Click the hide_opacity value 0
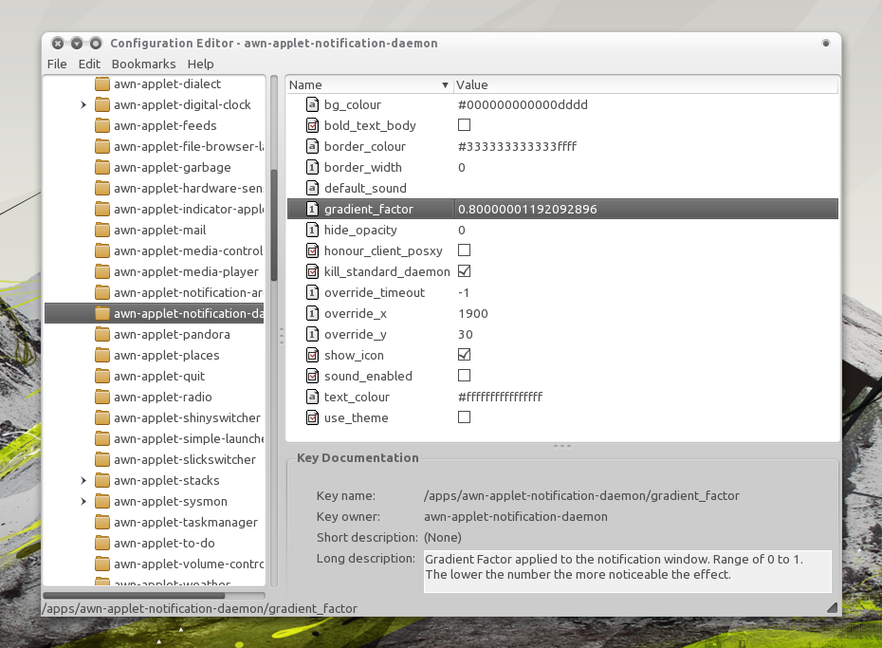This screenshot has height=648, width=882. click(x=462, y=230)
